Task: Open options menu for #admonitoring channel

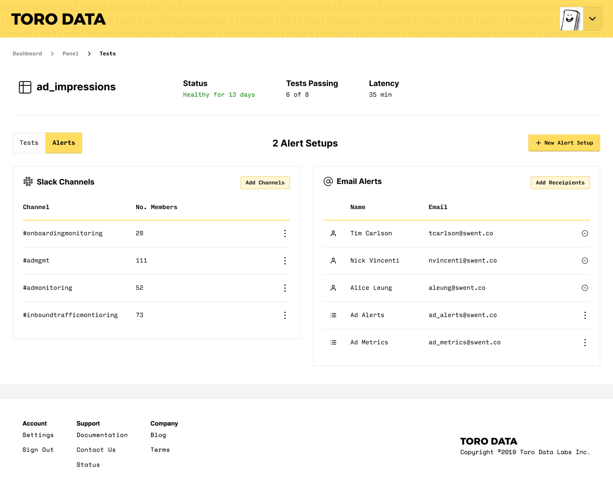Action: 285,288
